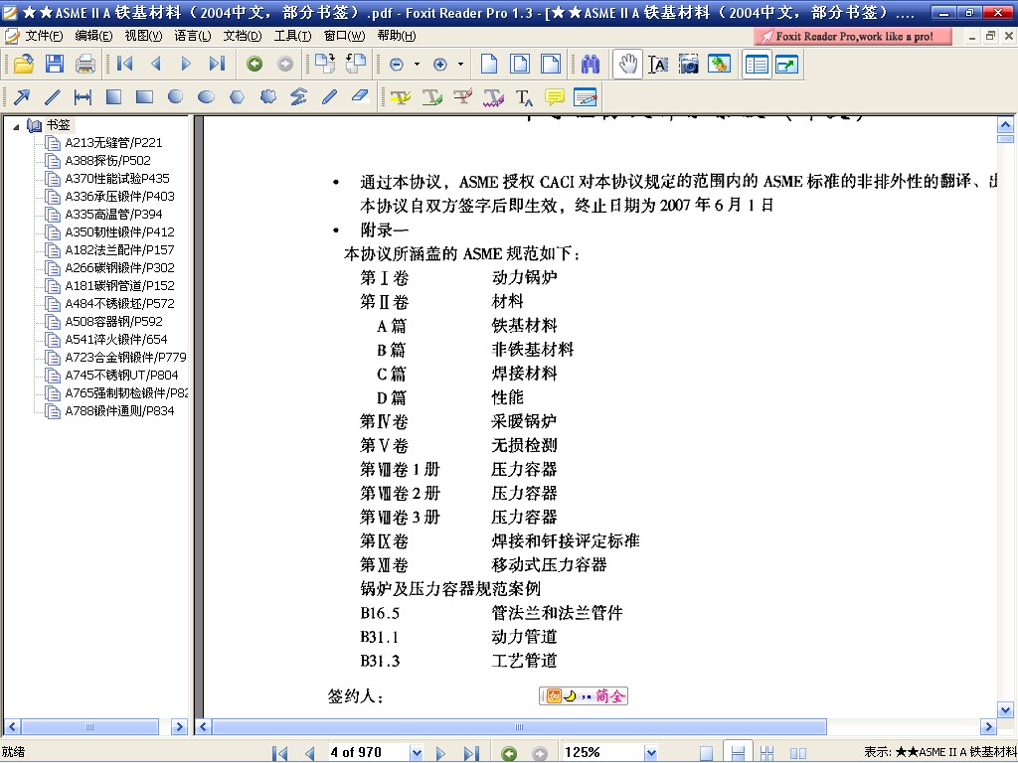1018x763 pixels.
Task: Jump to last page in top toolbar
Action: pyautogui.click(x=218, y=64)
